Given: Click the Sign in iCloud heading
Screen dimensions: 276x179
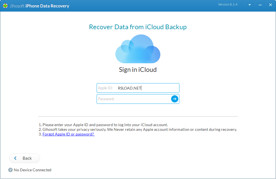Looking at the screenshot, I should (x=138, y=70).
